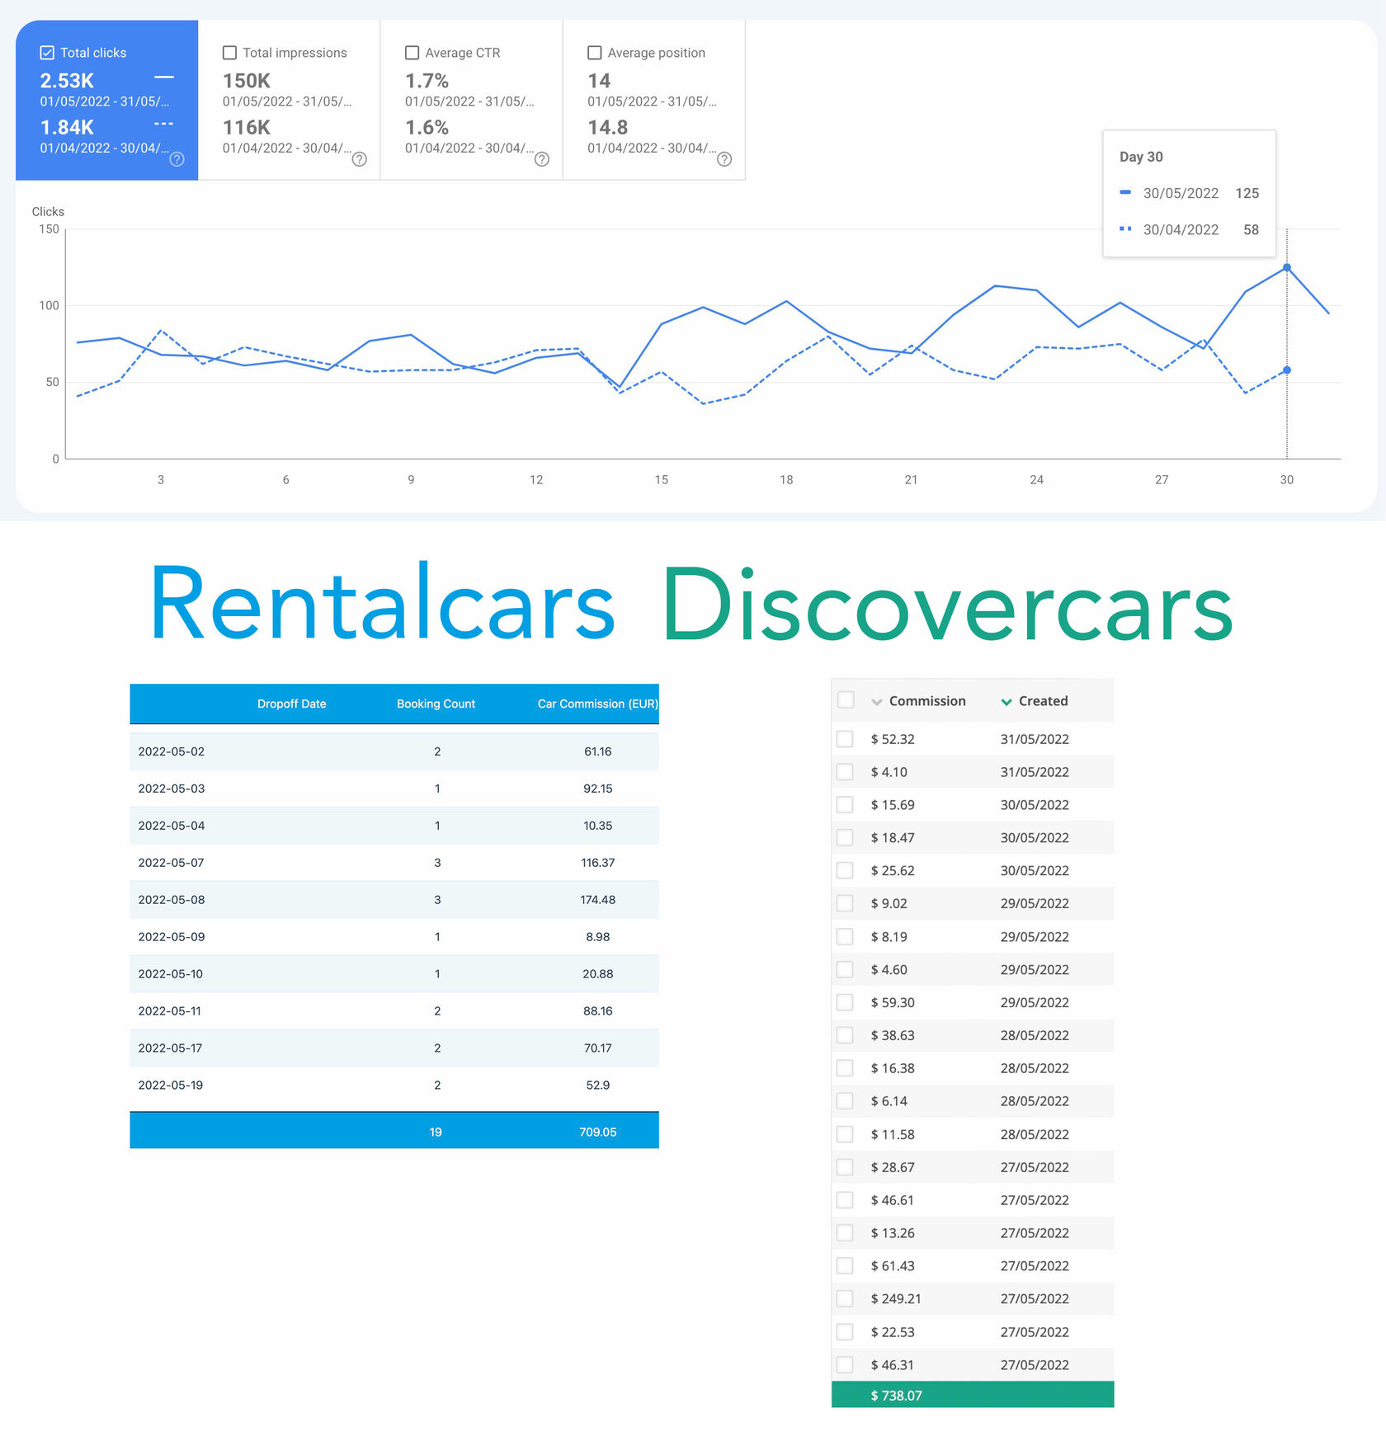1386x1441 pixels.
Task: Check the $ 38.63 commission row
Action: 845,1035
